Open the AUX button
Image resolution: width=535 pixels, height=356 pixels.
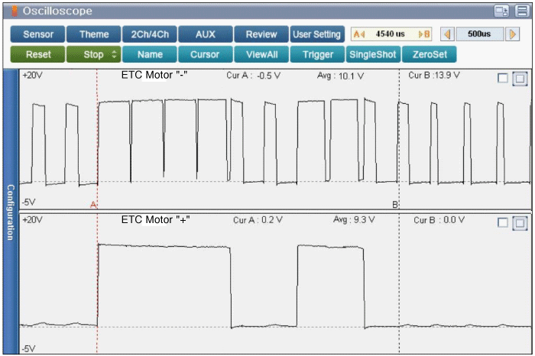point(206,34)
